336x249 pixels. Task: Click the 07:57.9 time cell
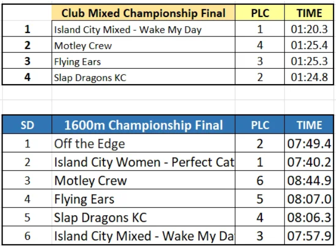(309, 236)
